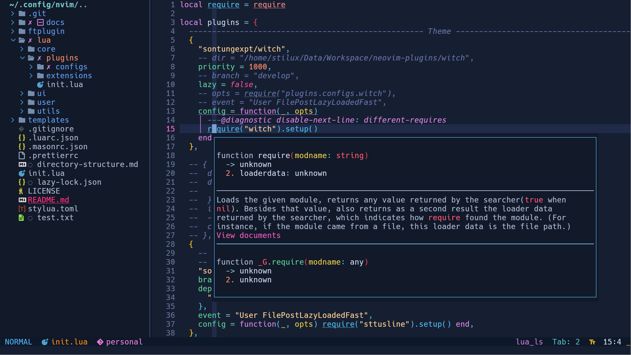Click the green text file icon for test.txt
The image size is (631, 355).
click(x=21, y=218)
